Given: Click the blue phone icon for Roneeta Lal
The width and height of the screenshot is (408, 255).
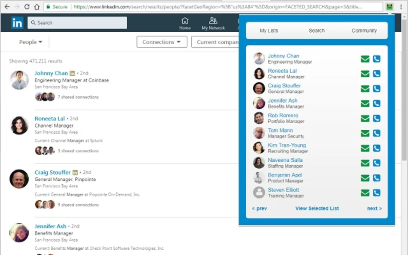Looking at the screenshot, I should (376, 74).
